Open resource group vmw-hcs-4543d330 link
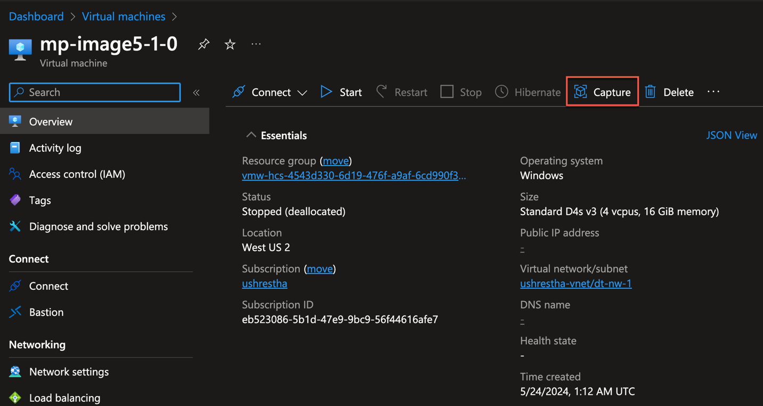The image size is (763, 406). (x=354, y=175)
